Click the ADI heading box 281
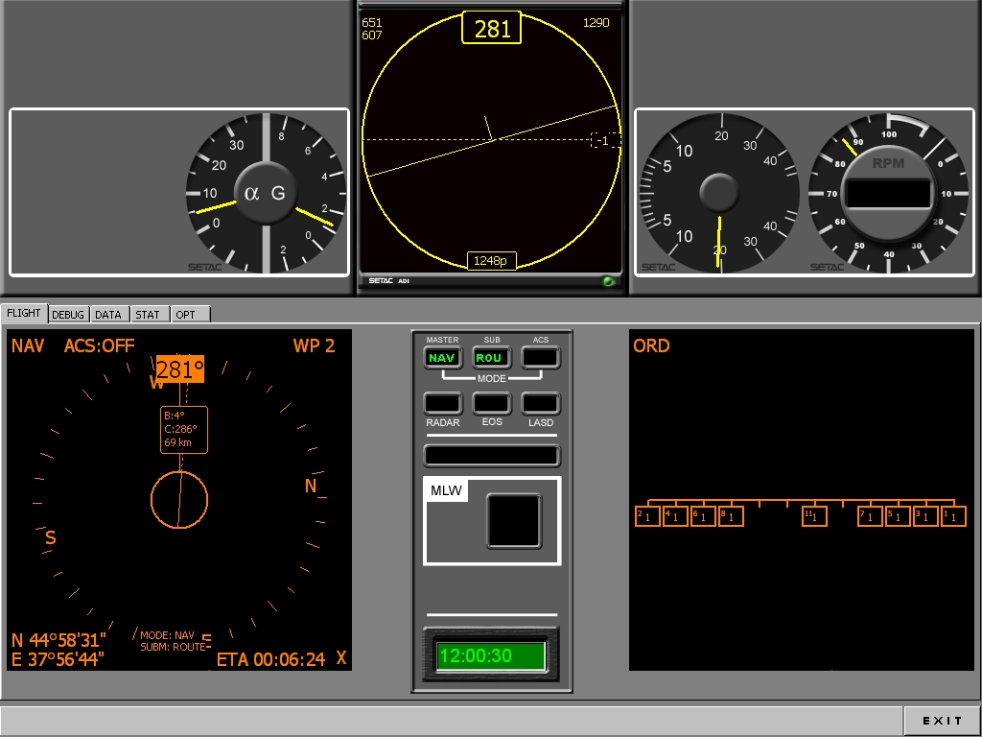 click(x=492, y=28)
